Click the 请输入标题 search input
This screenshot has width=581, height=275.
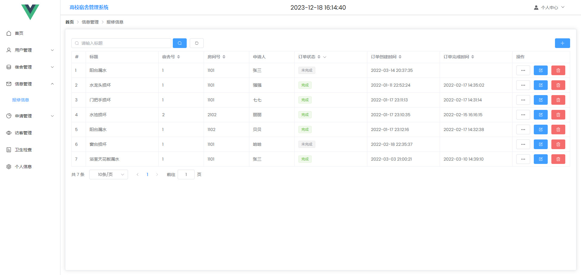tap(121, 43)
